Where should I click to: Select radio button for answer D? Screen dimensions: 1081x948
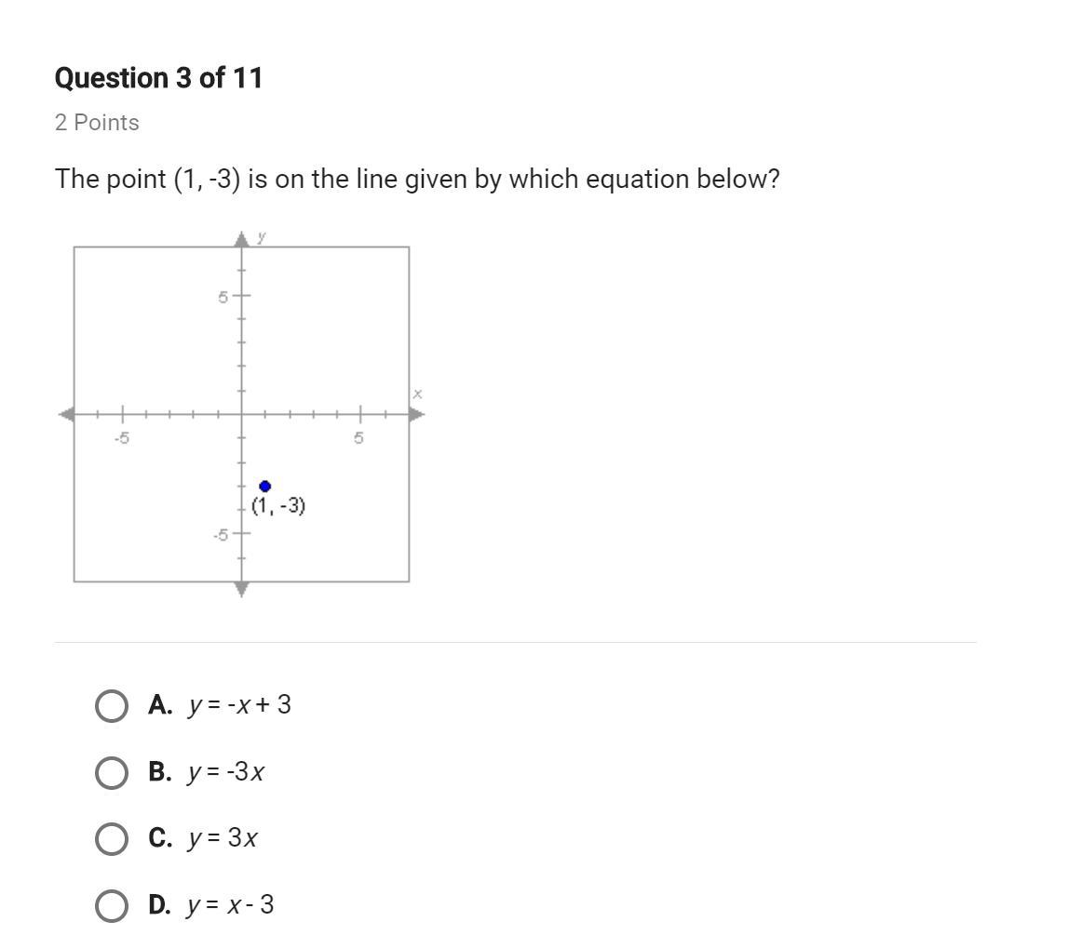click(x=112, y=906)
